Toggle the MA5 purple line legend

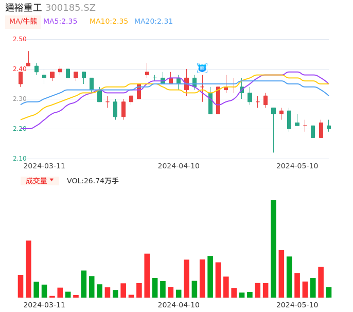(60, 22)
